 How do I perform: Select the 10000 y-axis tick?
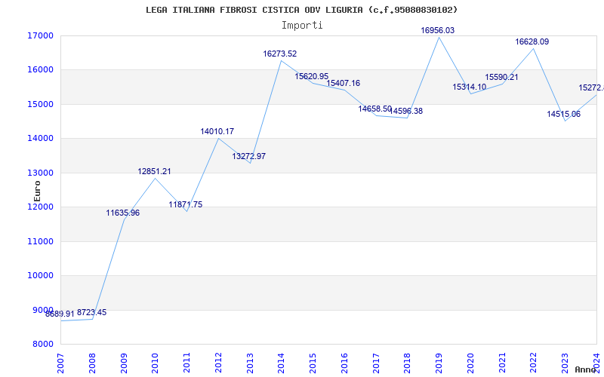click(40, 275)
